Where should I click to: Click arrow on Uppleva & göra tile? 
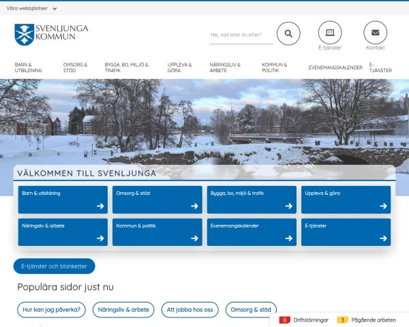(x=383, y=206)
